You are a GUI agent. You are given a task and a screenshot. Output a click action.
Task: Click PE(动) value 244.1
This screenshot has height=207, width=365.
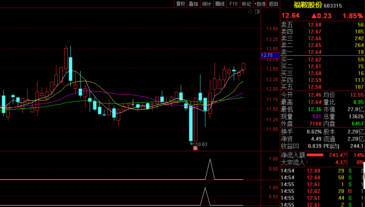[357, 146]
